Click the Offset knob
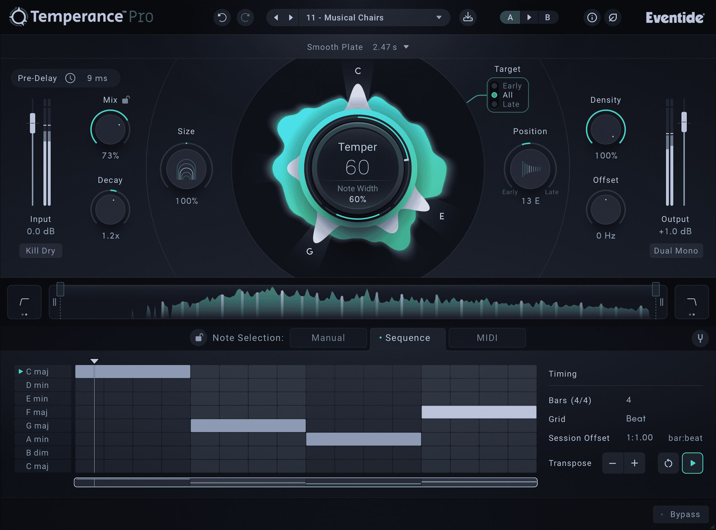This screenshot has height=530, width=716. (606, 209)
